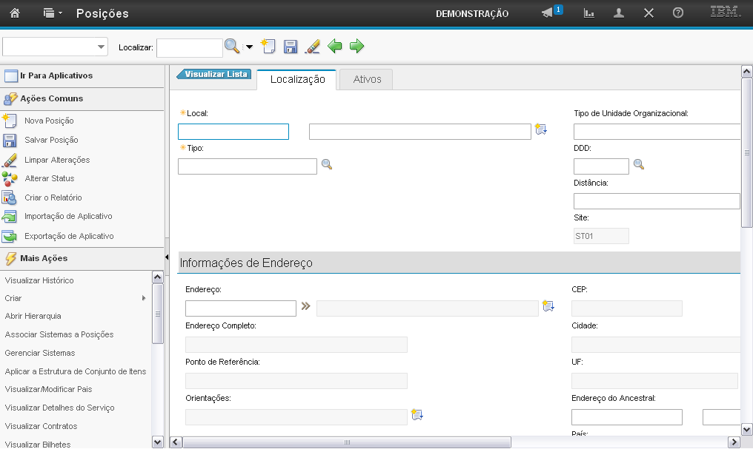The image size is (753, 449).
Task: Collapse the left navigation panel
Action: click(167, 257)
